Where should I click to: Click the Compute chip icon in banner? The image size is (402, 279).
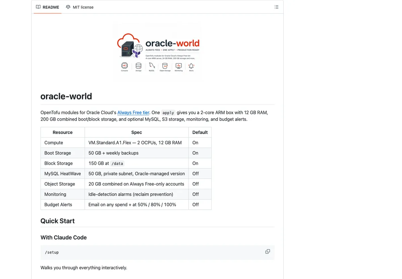tap(125, 66)
